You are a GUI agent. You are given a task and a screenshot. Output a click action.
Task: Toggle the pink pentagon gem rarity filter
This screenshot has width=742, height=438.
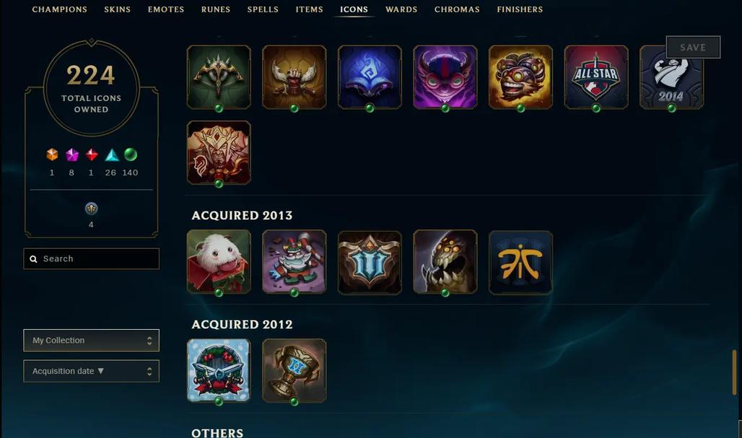72,154
